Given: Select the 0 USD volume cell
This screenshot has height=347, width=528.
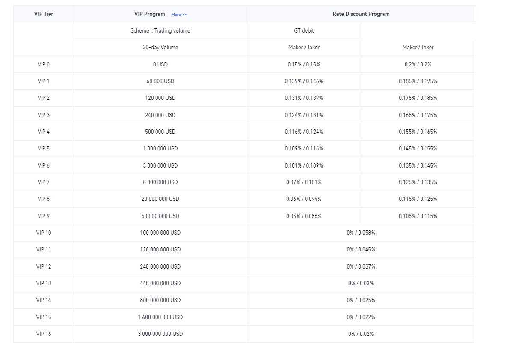Looking at the screenshot, I should 160,64.
